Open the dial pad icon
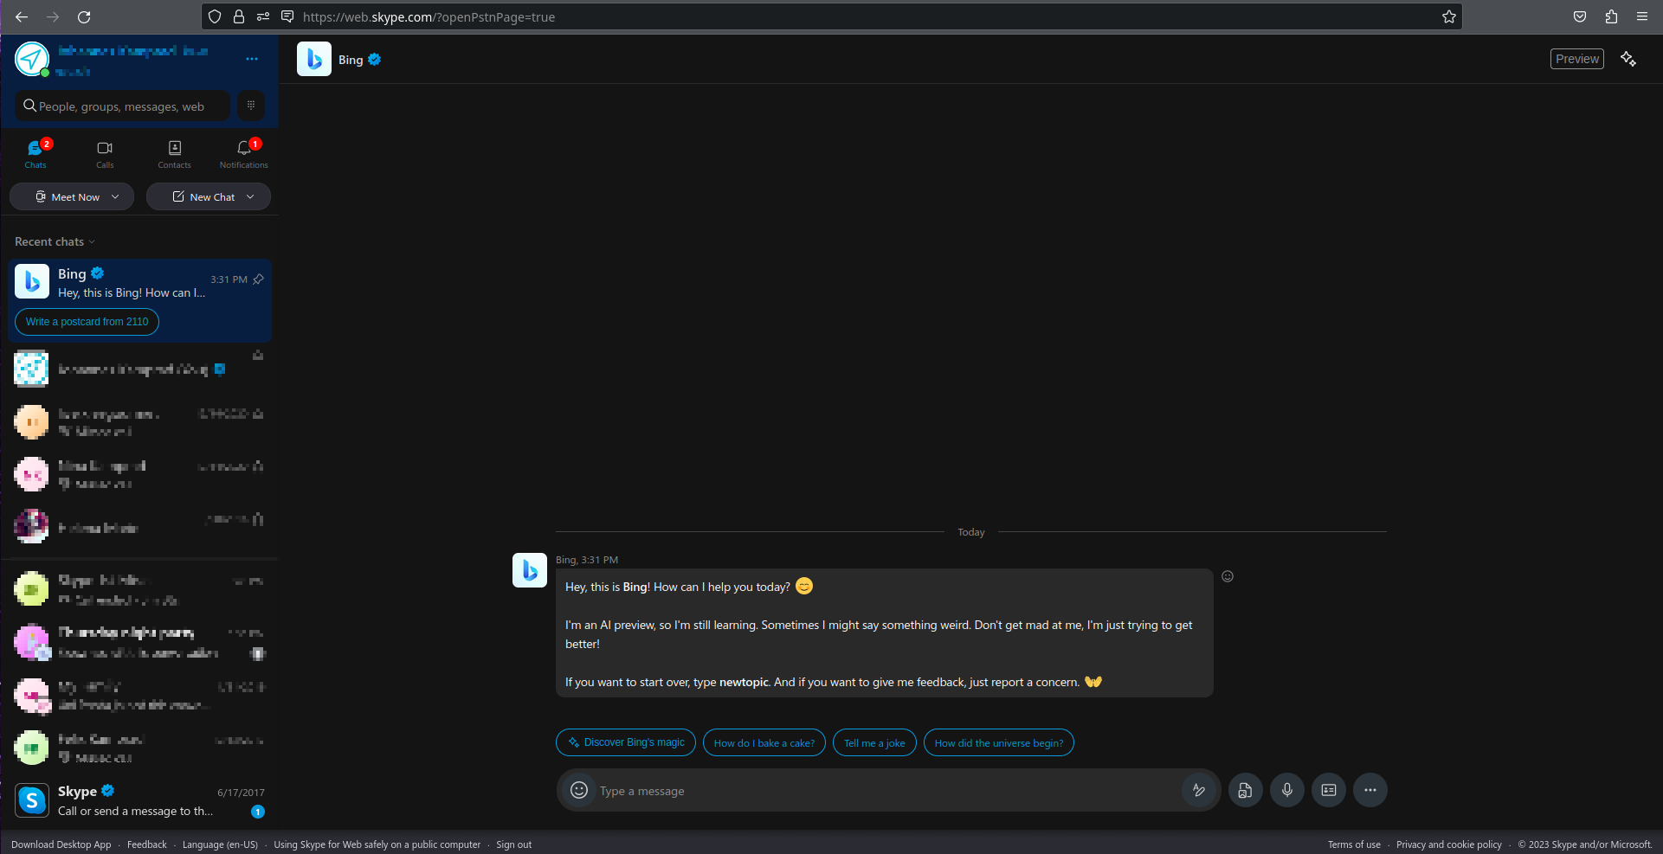 (251, 106)
